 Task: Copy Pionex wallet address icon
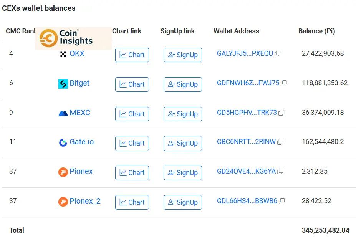[x=280, y=171]
